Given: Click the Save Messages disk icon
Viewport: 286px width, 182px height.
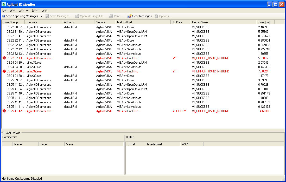Looking at the screenshot, I should tap(47, 16).
